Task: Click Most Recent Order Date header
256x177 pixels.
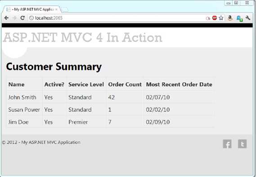Action: [179, 84]
